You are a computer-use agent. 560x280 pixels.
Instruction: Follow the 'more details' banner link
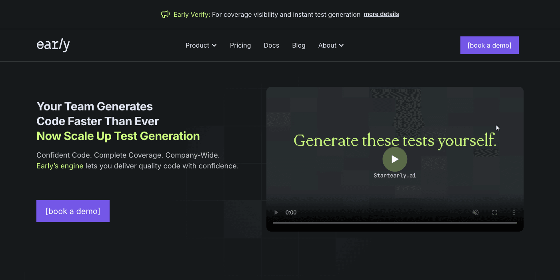coord(381,14)
